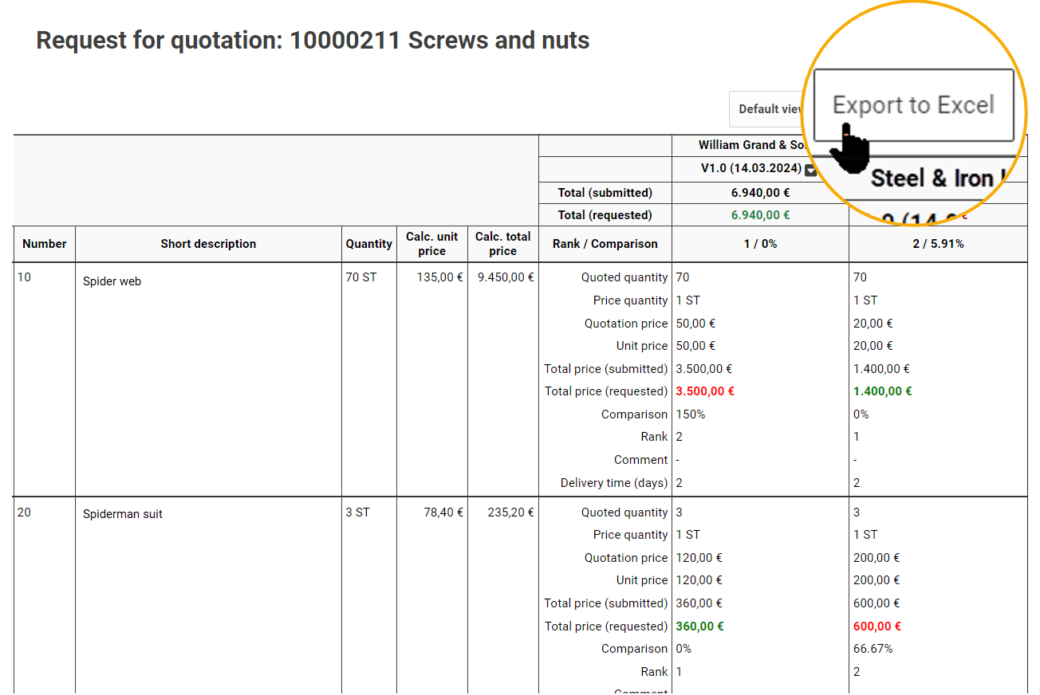Expand the V1.0 (14.03.2024) version dropdown arrow

pyautogui.click(x=810, y=170)
